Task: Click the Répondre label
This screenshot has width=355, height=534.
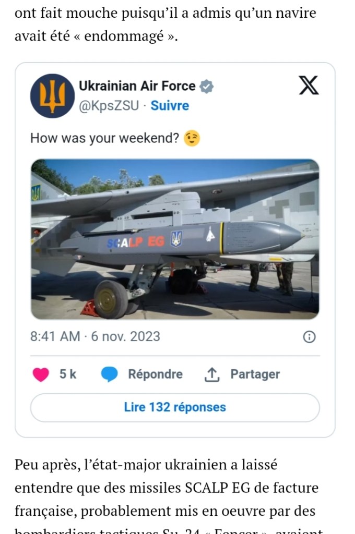Action: pyautogui.click(x=155, y=374)
